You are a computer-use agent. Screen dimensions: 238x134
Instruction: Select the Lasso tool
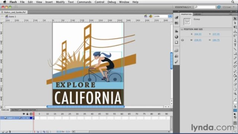(235, 35)
